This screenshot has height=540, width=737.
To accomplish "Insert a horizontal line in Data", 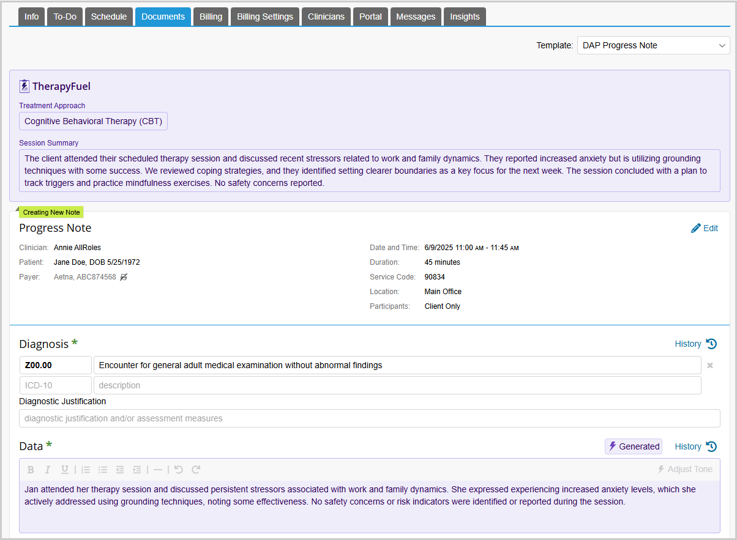I will coord(158,470).
